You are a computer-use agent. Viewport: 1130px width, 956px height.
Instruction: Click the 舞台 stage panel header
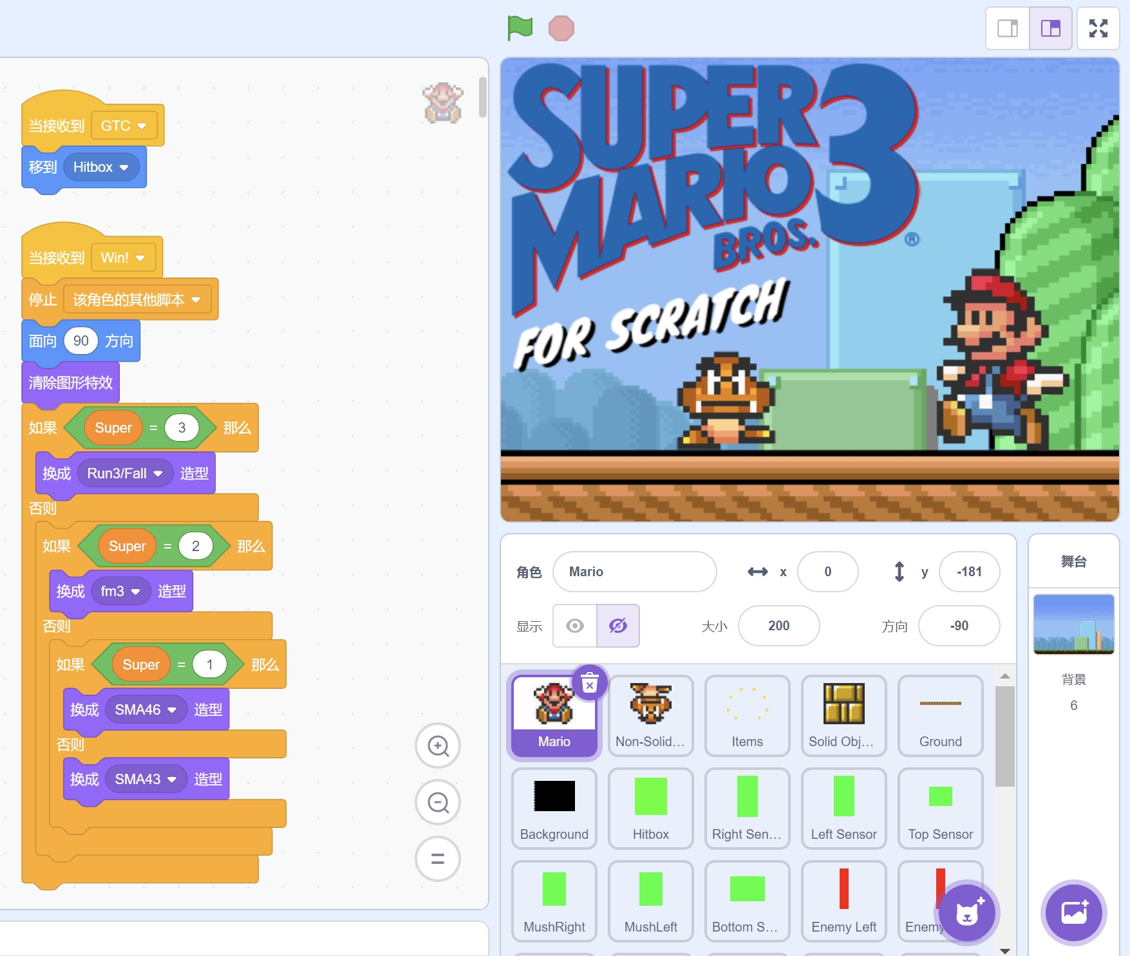point(1074,561)
